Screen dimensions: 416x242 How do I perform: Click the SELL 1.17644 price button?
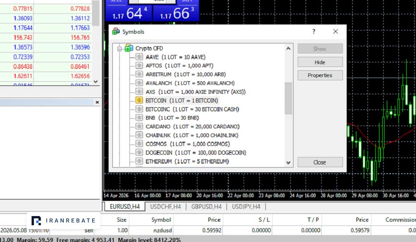pos(129,13)
